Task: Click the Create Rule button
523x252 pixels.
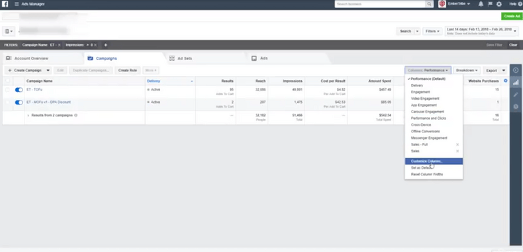Action: click(128, 70)
